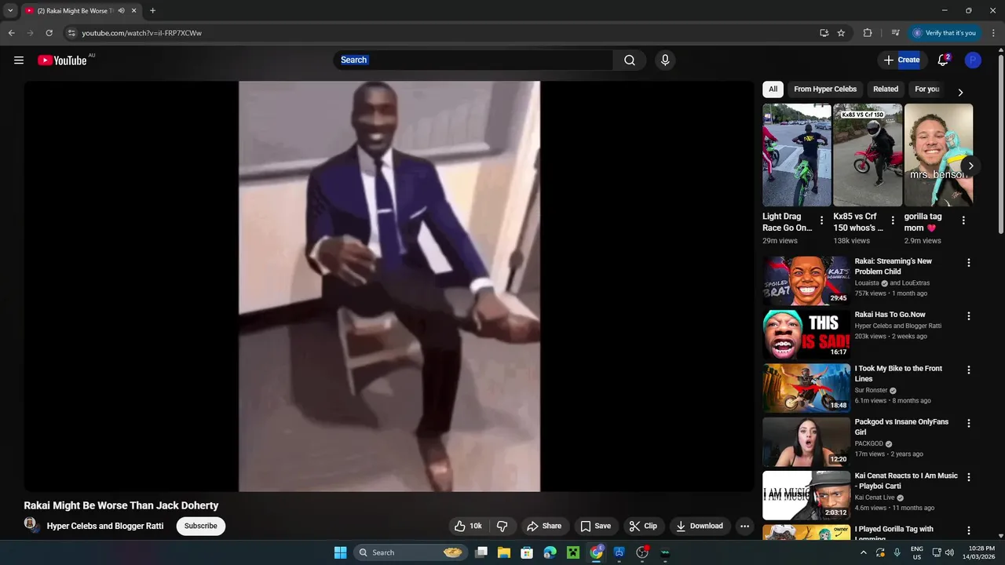Advance the Shorts shelf with next arrow
The image size is (1005, 565).
(971, 166)
